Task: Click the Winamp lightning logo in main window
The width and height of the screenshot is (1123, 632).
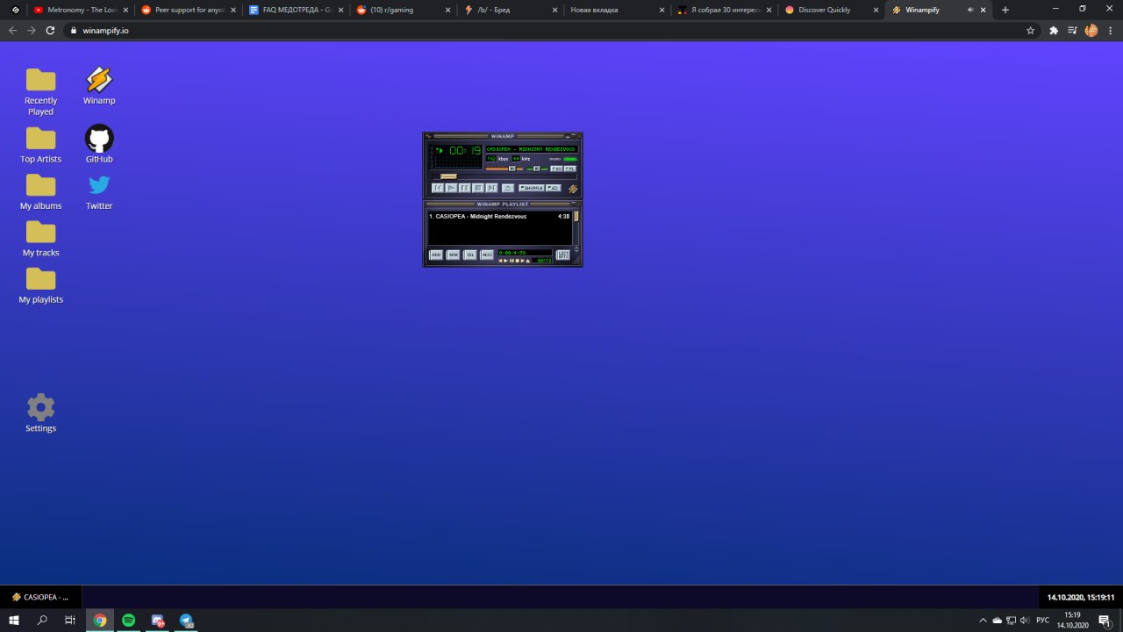Action: (x=573, y=189)
